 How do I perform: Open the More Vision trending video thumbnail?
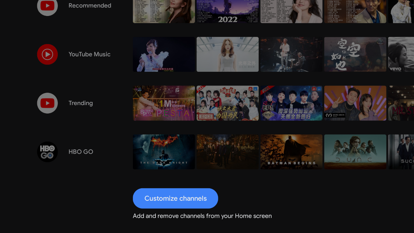click(x=355, y=103)
